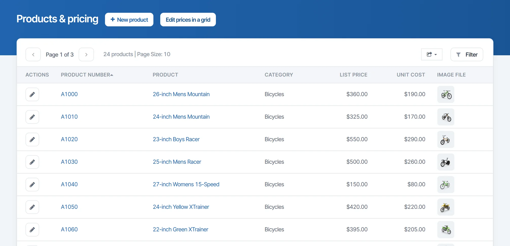Click the bike thumbnail for A1000

pos(446,94)
